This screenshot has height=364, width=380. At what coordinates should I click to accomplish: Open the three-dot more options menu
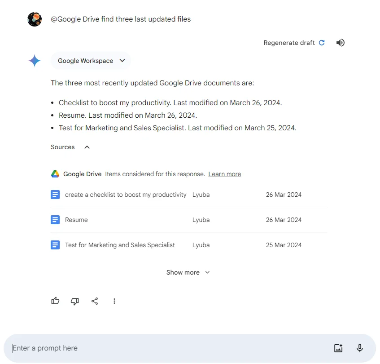click(114, 301)
